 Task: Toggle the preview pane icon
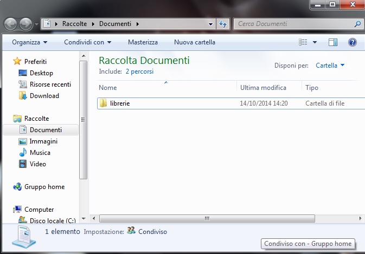(x=333, y=42)
